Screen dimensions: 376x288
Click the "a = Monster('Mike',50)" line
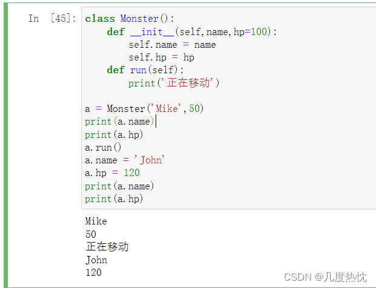144,108
